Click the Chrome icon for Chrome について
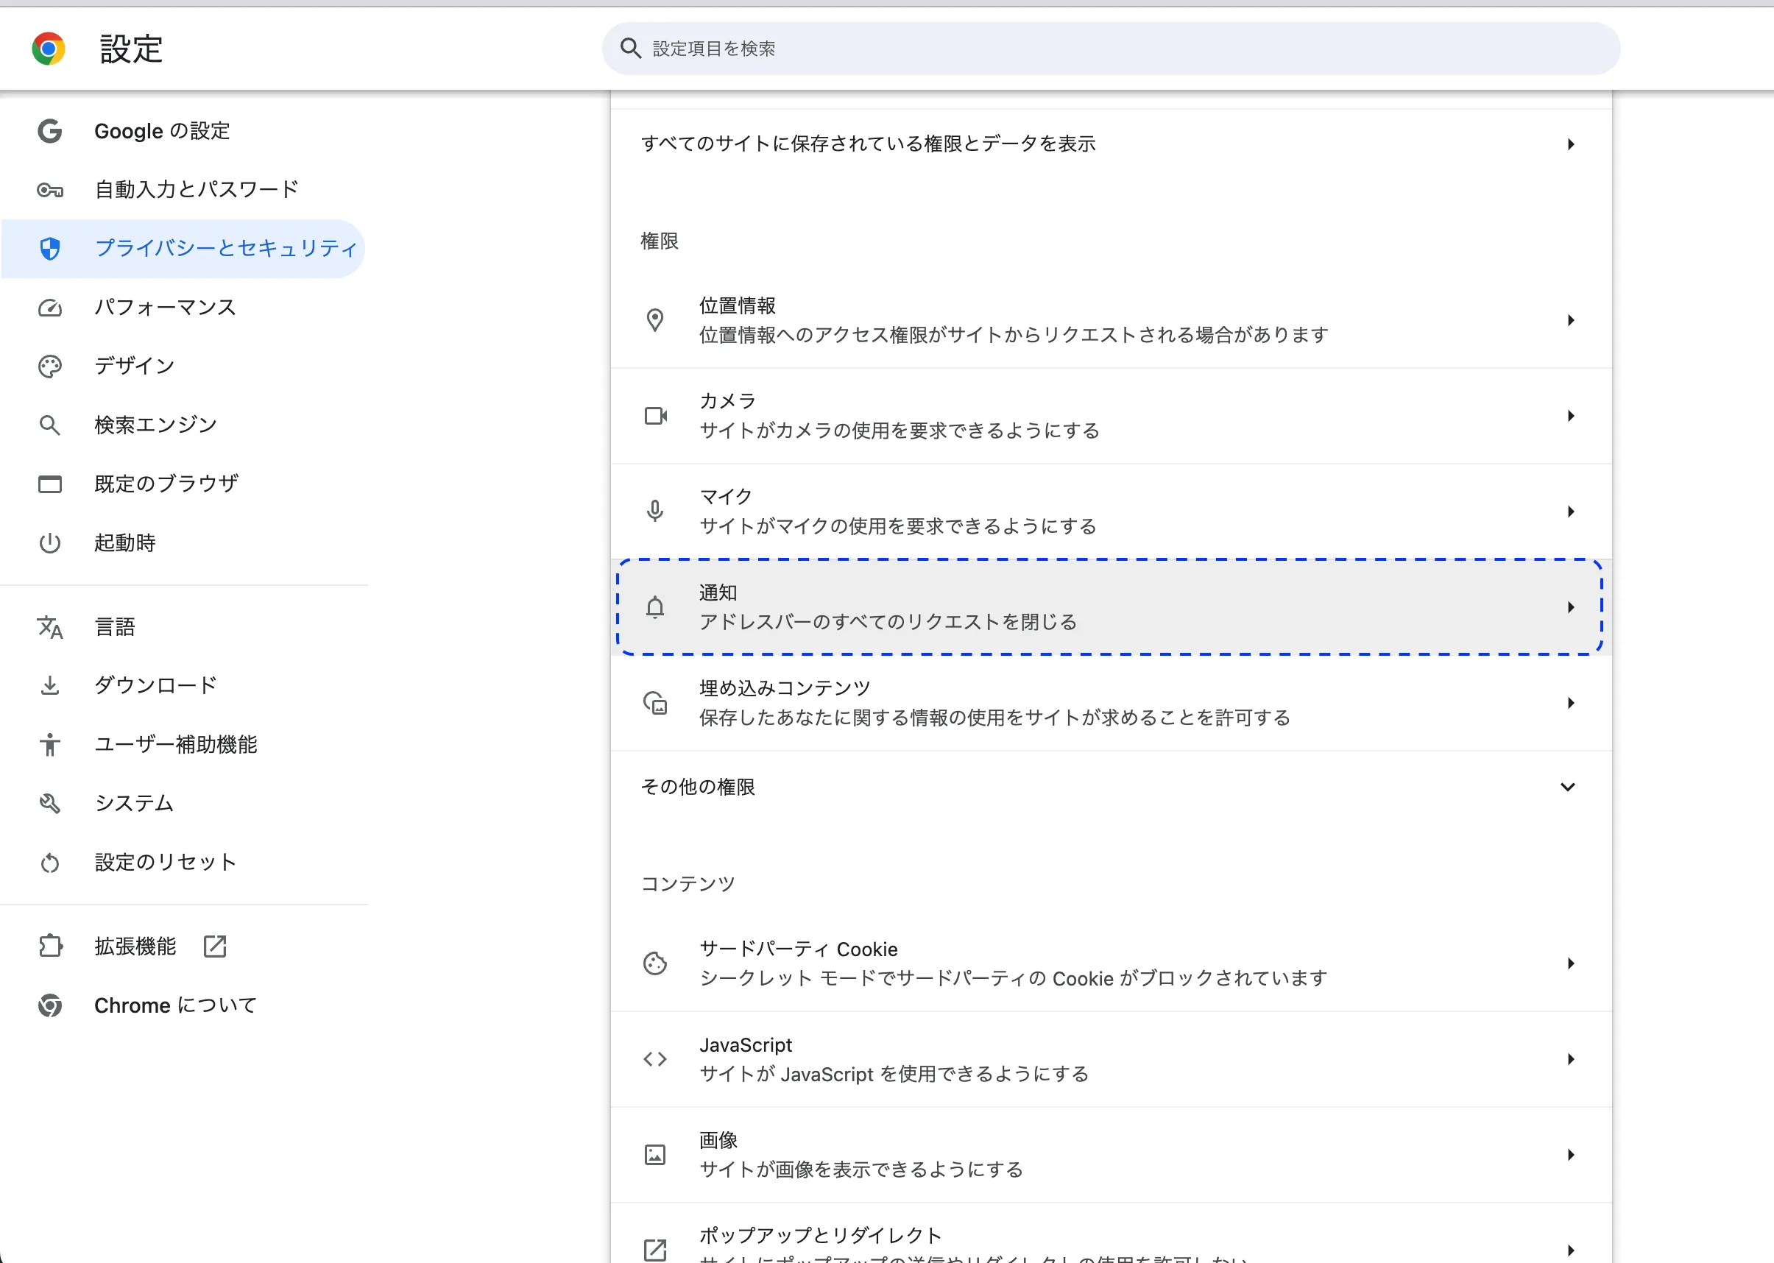1774x1263 pixels. click(x=50, y=1005)
